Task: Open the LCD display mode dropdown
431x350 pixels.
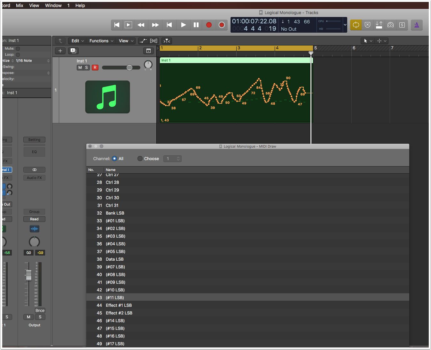Action: pos(345,25)
